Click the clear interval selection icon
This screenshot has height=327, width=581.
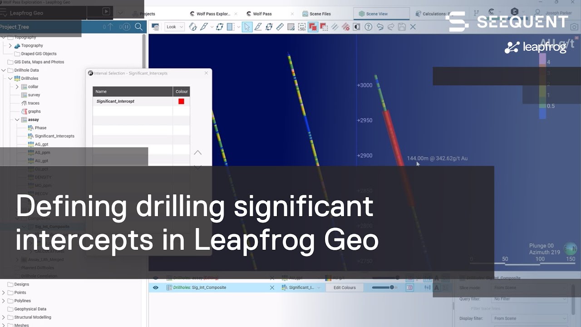click(x=346, y=27)
